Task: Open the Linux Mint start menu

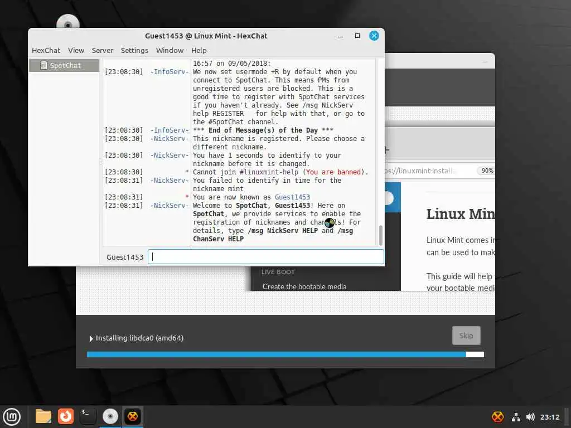Action: point(12,417)
